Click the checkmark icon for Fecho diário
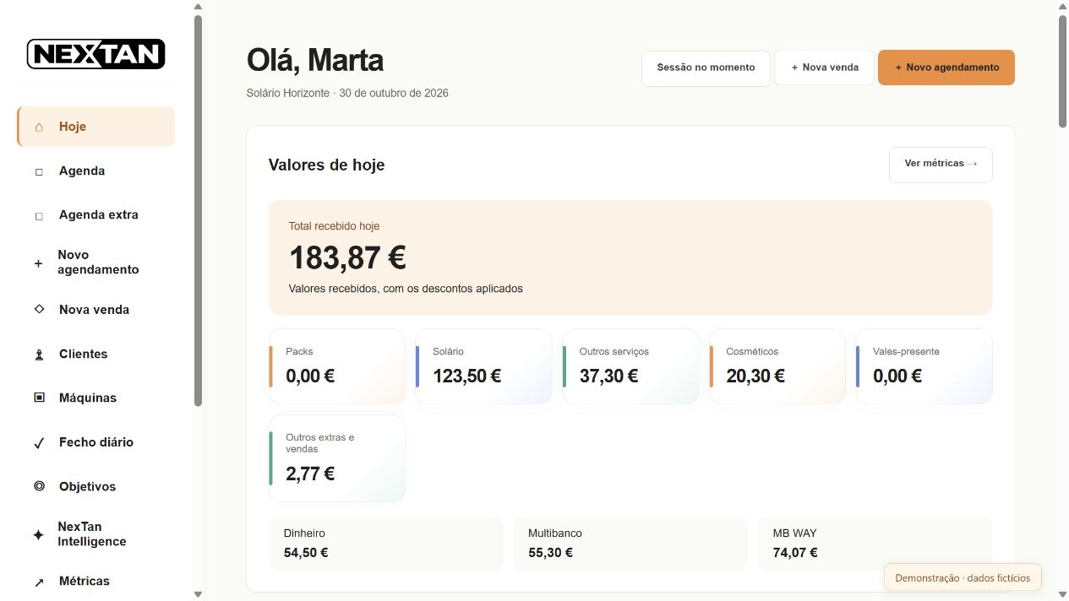 point(39,442)
